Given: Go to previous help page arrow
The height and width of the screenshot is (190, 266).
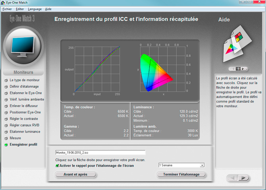Looking at the screenshot, I should [233, 69].
